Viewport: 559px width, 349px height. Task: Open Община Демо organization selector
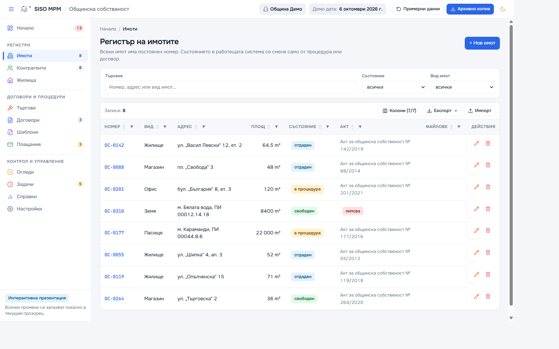[283, 9]
